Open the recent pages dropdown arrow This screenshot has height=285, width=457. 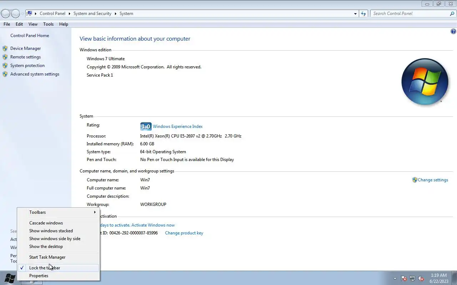pyautogui.click(x=22, y=14)
